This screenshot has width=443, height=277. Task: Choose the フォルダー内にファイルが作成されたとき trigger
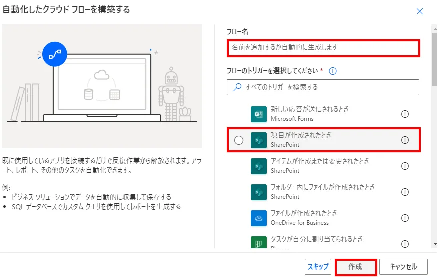(322, 192)
